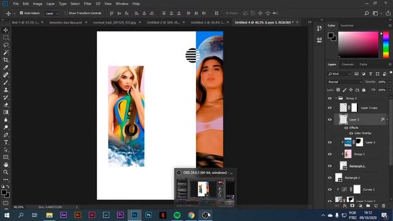
Task: Select the Rectangular Marquee tool
Action: click(6, 37)
